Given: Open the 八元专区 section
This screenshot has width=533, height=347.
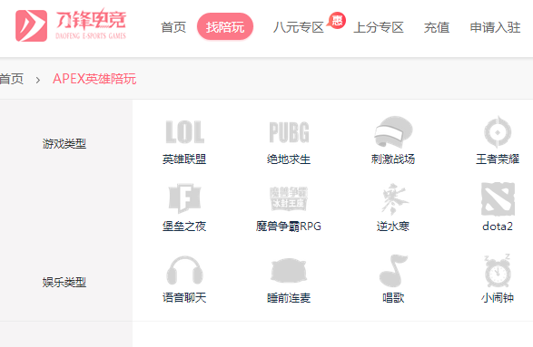Looking at the screenshot, I should [x=299, y=27].
